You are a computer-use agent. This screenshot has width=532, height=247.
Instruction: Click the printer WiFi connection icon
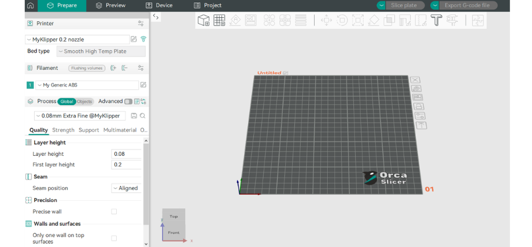(x=143, y=39)
